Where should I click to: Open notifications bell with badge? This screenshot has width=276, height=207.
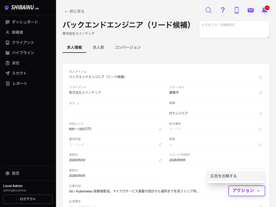[x=265, y=10]
